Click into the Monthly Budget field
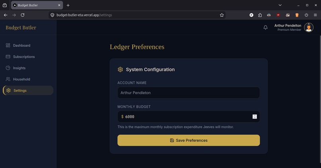 tap(188, 117)
